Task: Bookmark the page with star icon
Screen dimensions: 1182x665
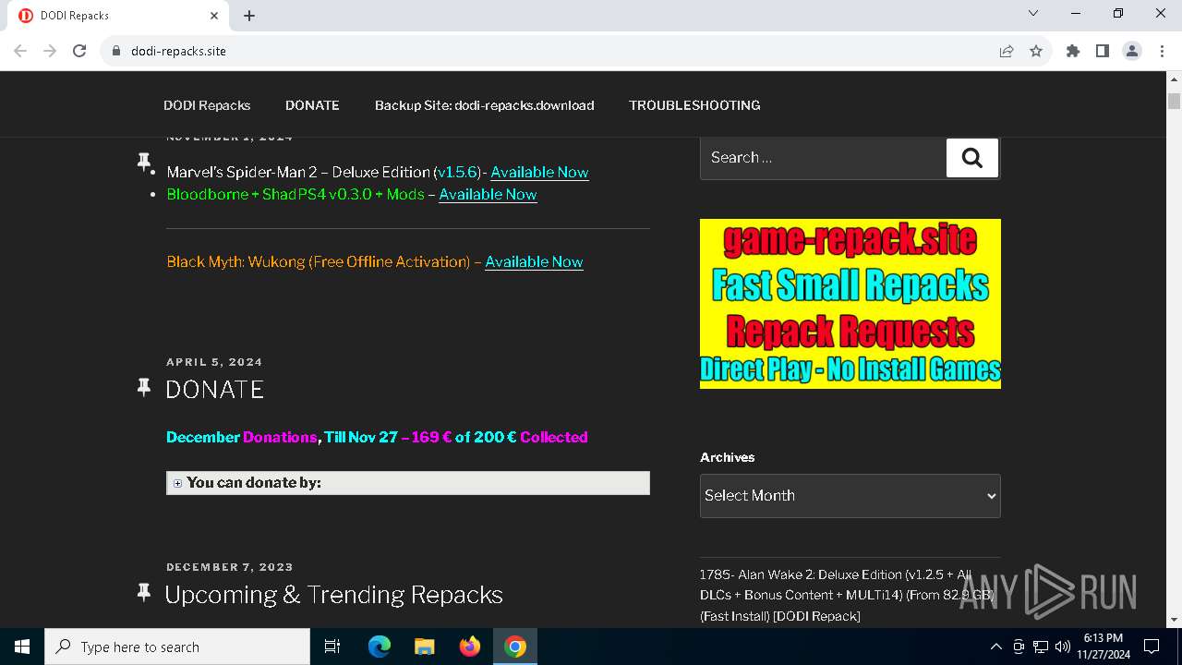Action: [x=1036, y=51]
